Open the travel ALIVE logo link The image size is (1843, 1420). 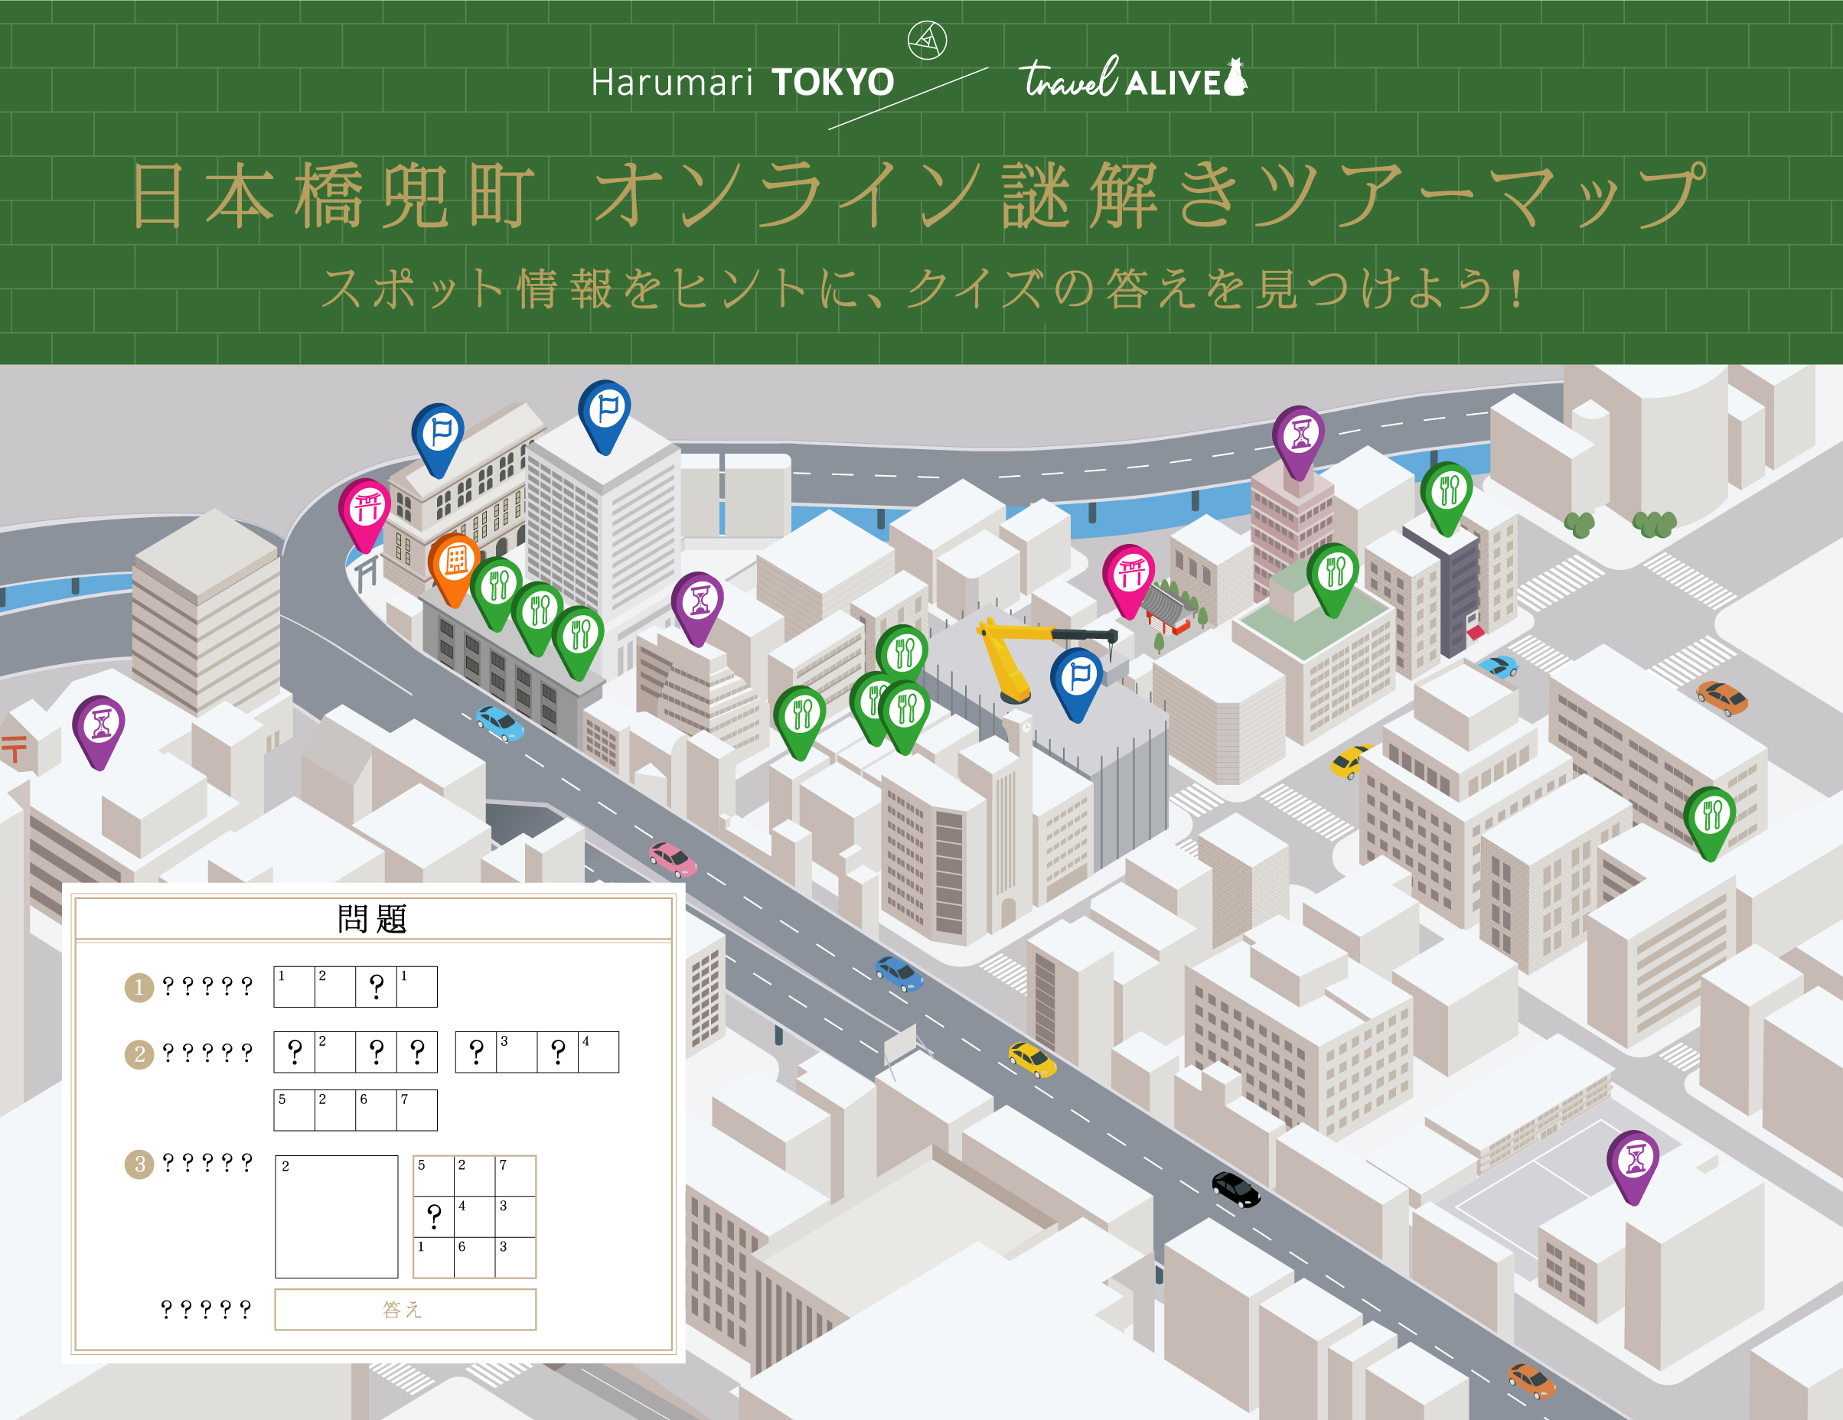pyautogui.click(x=1134, y=80)
